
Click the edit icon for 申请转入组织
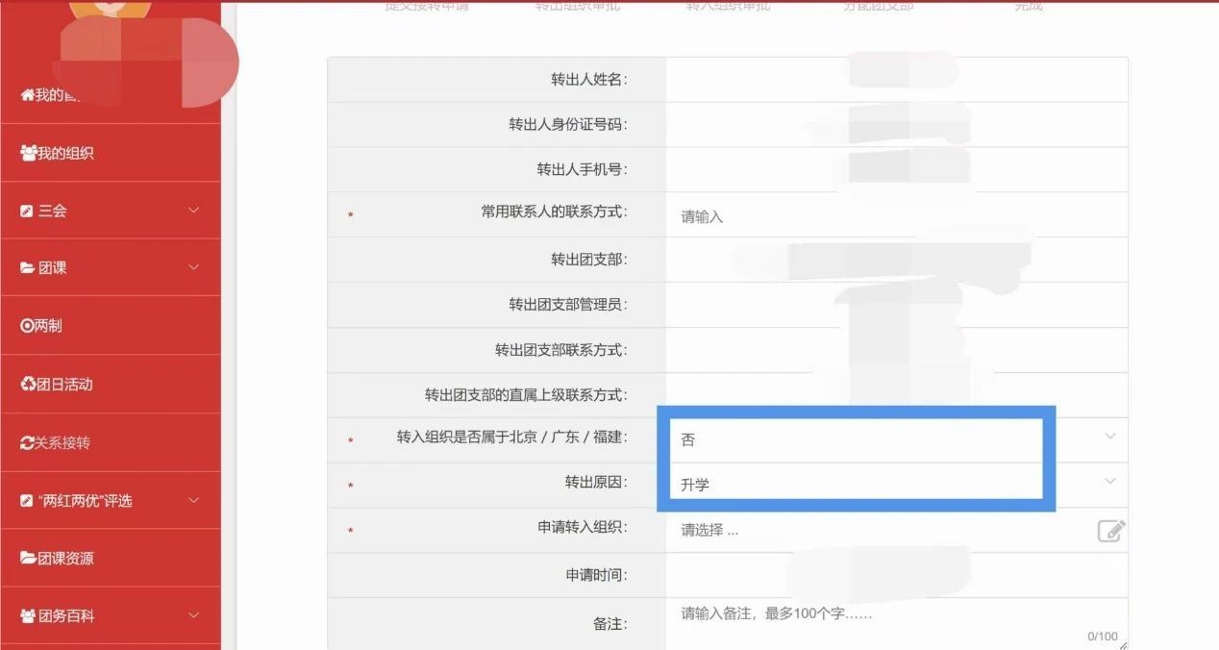[1110, 530]
